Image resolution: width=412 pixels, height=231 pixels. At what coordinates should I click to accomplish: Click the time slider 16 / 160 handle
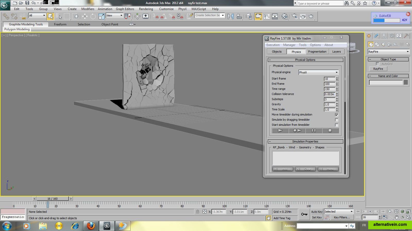click(x=53, y=199)
